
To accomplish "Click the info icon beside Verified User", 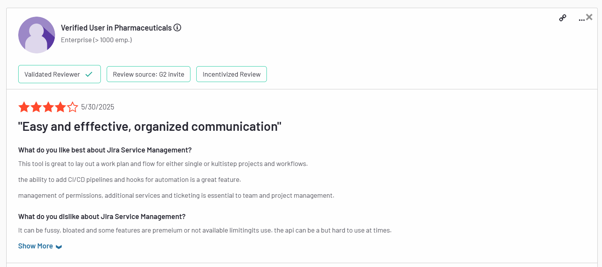I will pos(177,28).
